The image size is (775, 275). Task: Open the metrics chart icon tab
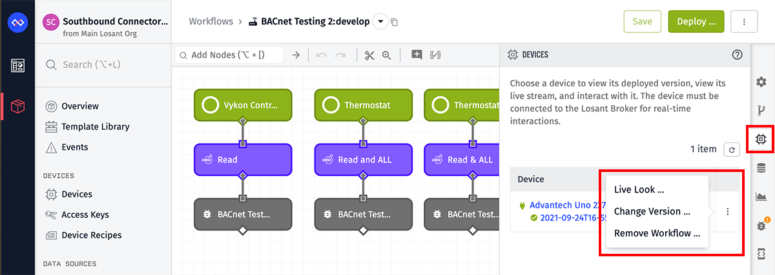pos(761,196)
